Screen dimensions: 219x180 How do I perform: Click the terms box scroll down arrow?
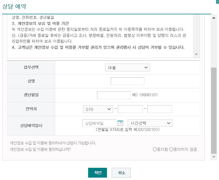[196, 54]
